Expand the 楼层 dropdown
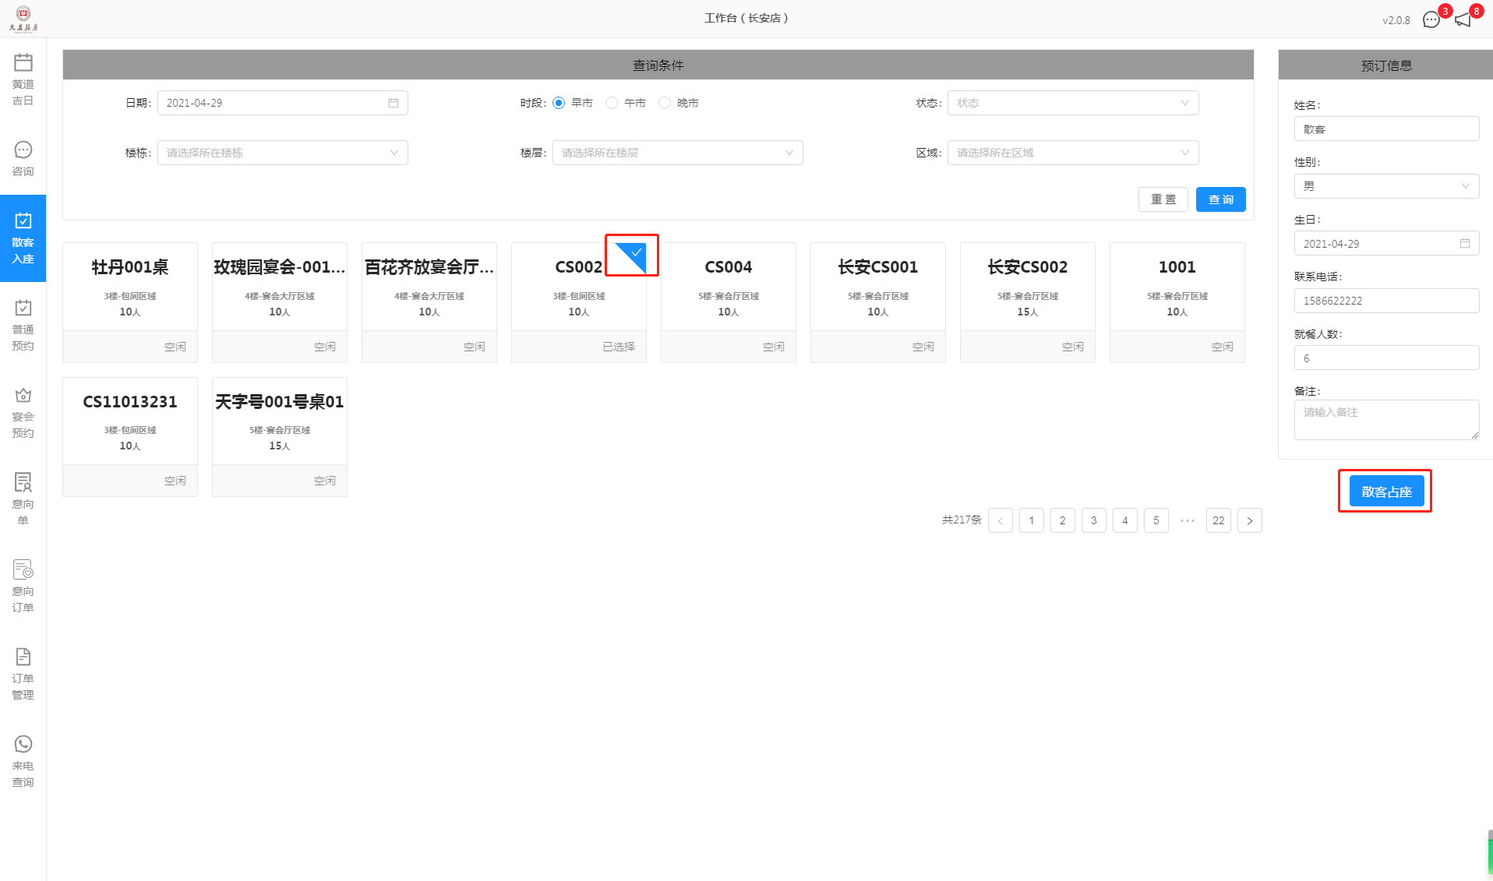The width and height of the screenshot is (1493, 881). (678, 153)
